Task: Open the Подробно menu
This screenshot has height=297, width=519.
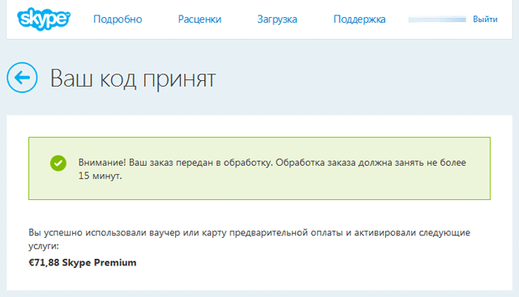Action: tap(118, 19)
